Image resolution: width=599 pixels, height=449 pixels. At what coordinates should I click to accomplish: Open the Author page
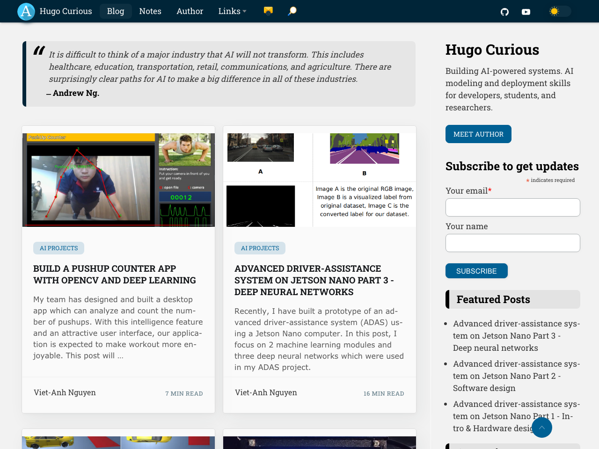[x=189, y=11]
